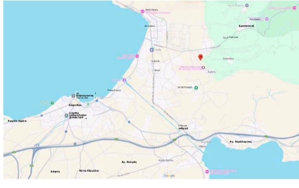This screenshot has width=299, height=188.
Task: Select the CheMa Laboratories place icon
Action: point(66,115)
